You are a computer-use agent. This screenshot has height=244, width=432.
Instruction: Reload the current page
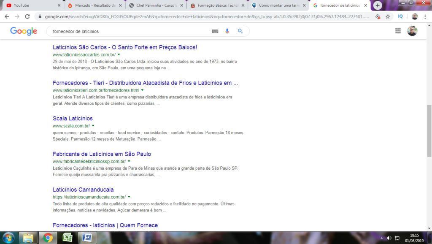coord(27,16)
